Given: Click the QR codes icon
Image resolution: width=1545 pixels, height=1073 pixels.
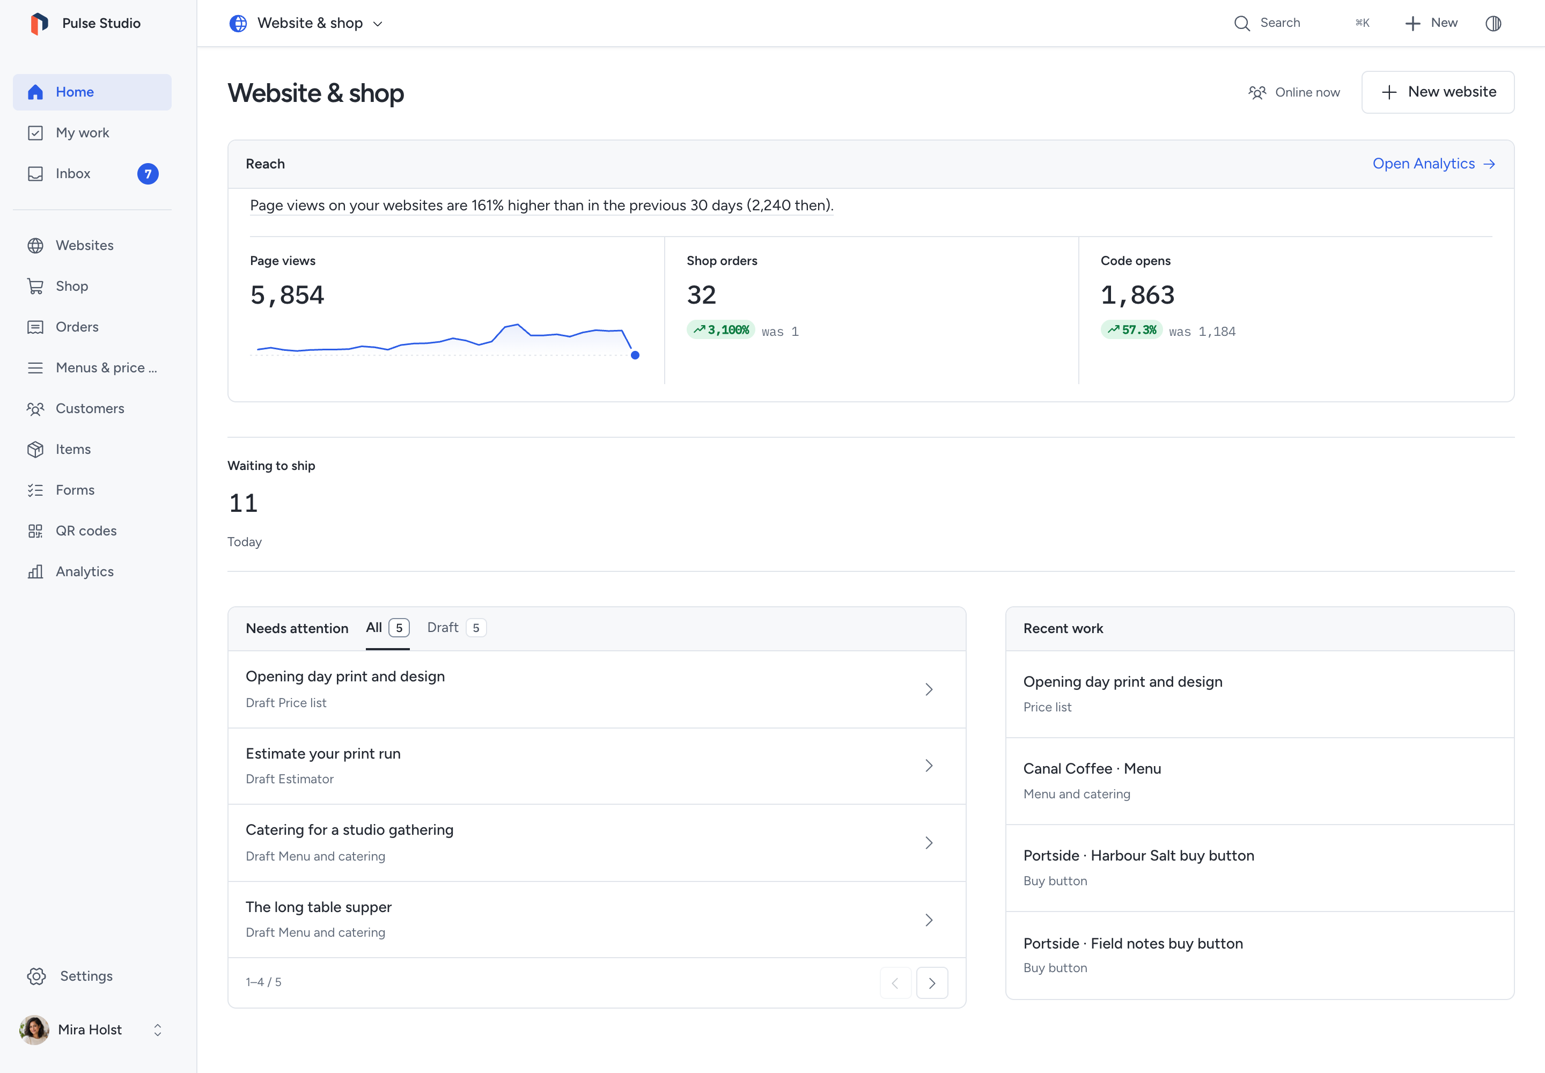Looking at the screenshot, I should click(35, 531).
